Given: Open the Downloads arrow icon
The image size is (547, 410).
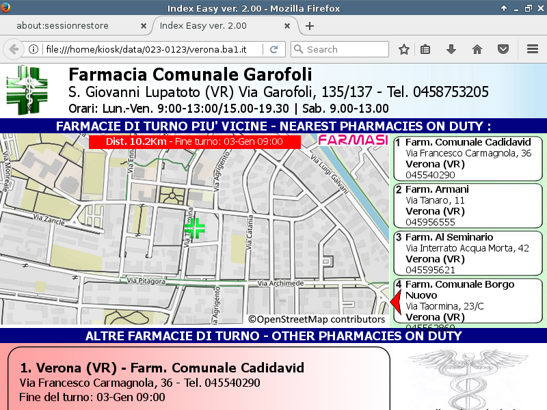Looking at the screenshot, I should 451,49.
